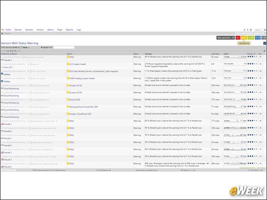Open the Libraries menu
This screenshot has height=200, width=267.
(x=29, y=30)
